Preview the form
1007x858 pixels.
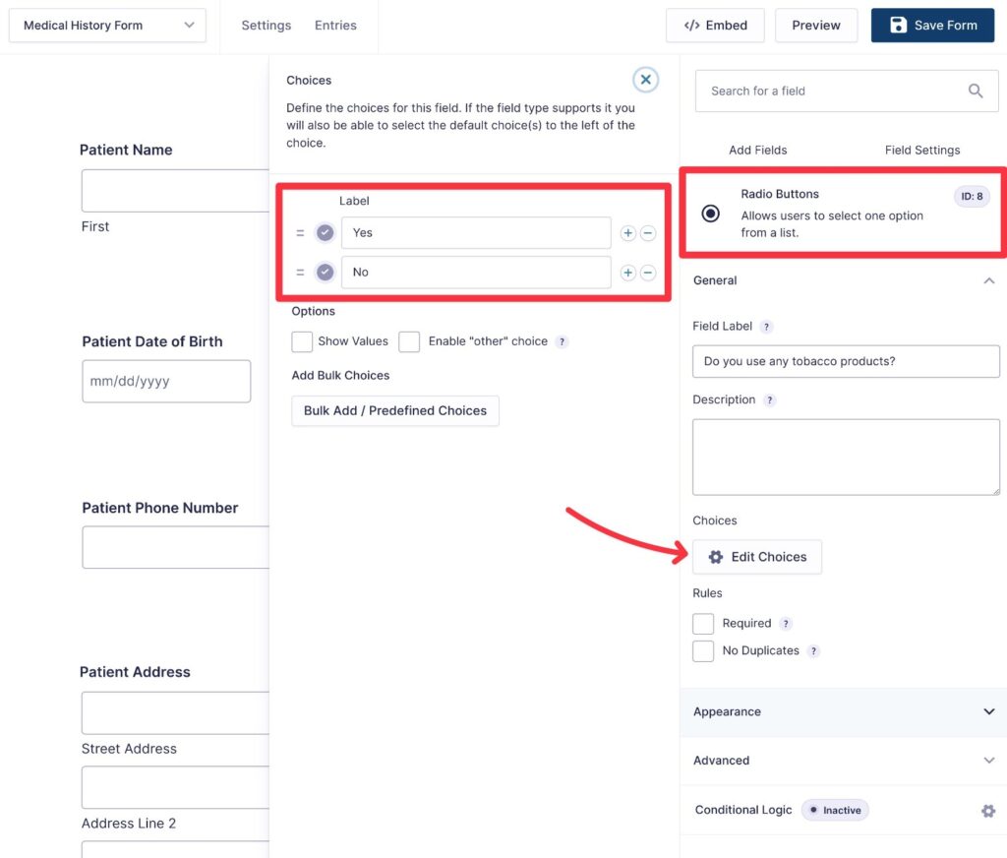(816, 25)
